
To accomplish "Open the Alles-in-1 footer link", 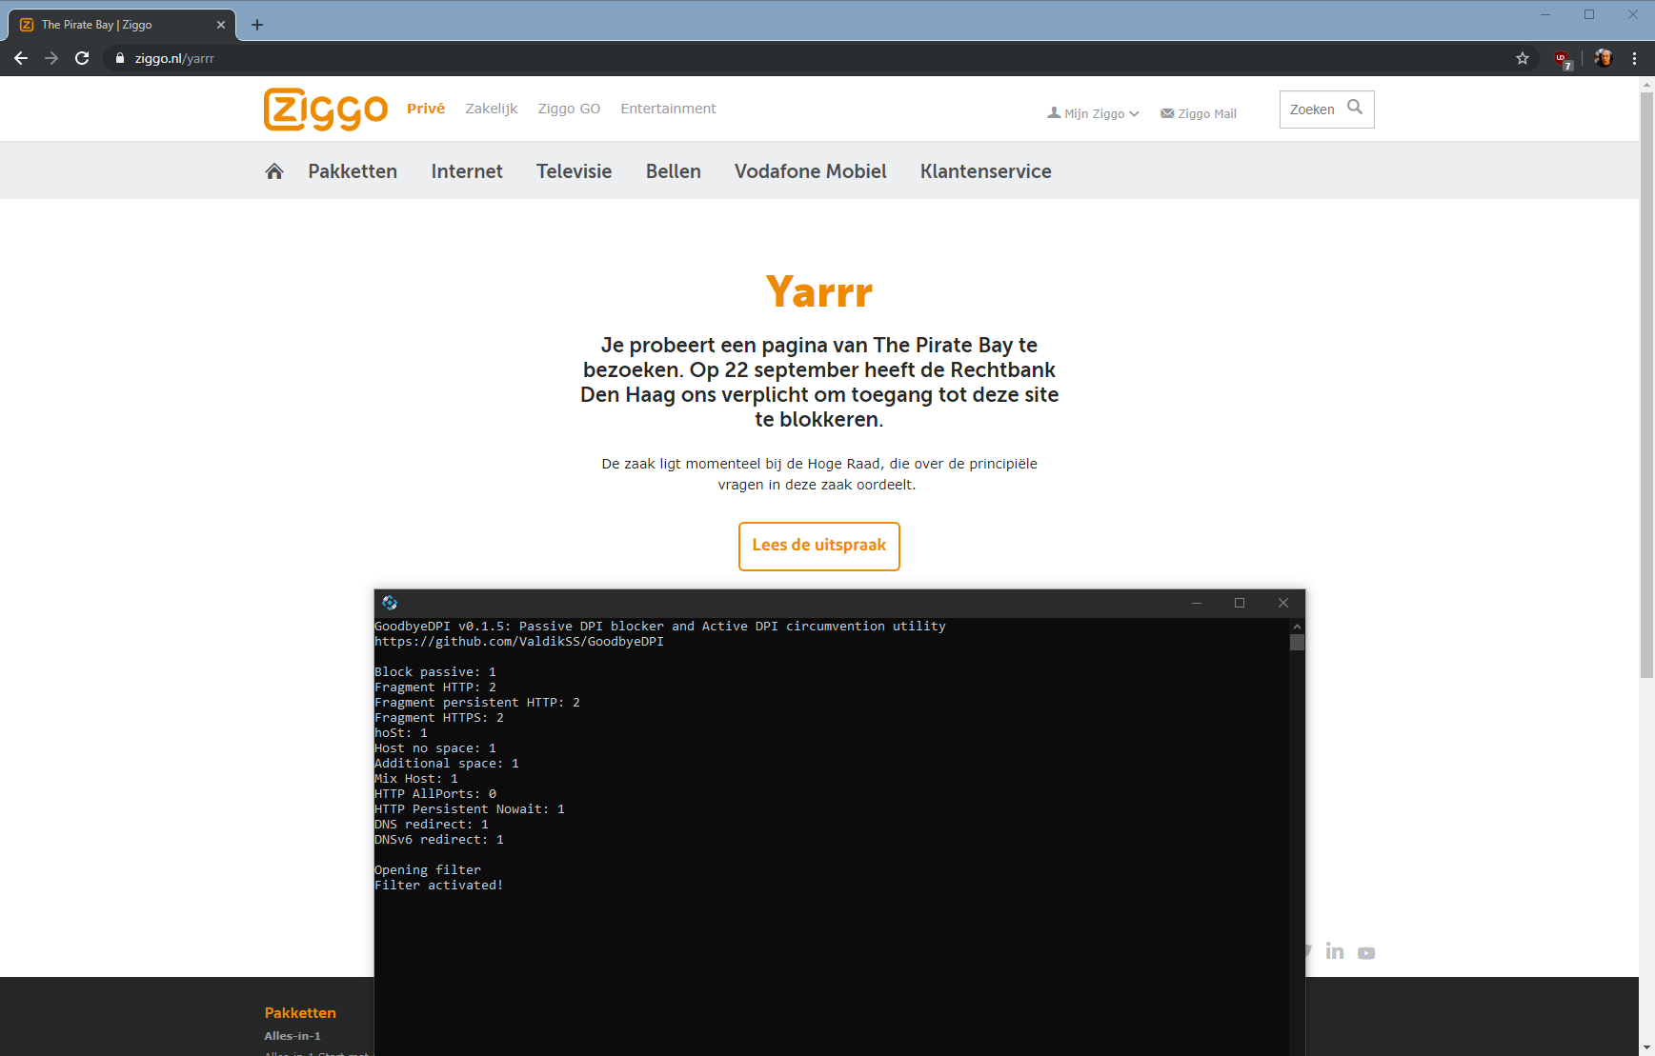I will [x=293, y=1036].
